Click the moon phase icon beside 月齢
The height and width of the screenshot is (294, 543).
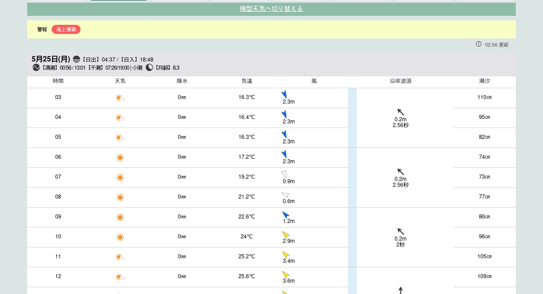[x=149, y=67]
